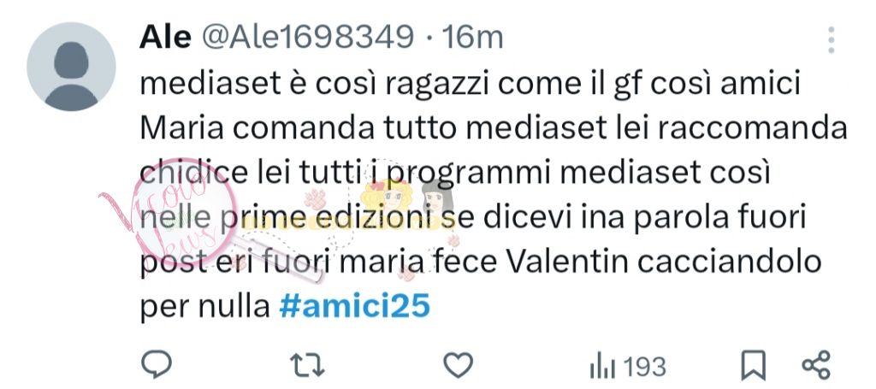This screenshot has height=389, width=876.
Task: Click the blonde cartoon character sticker
Action: pyautogui.click(x=388, y=198)
